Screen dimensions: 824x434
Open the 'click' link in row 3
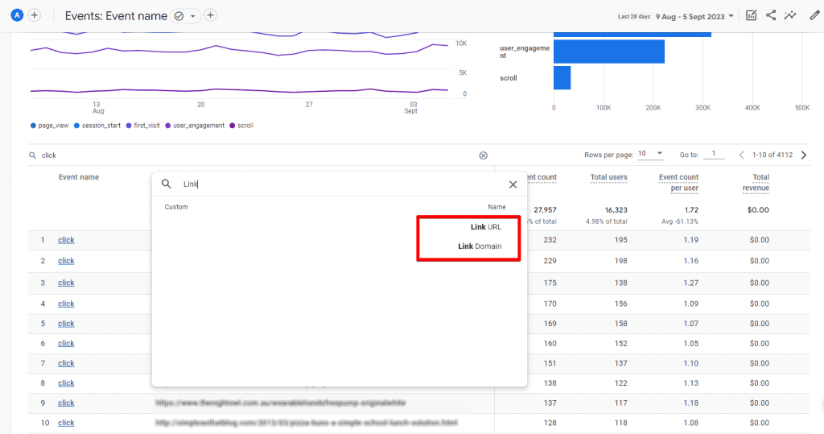pos(66,283)
